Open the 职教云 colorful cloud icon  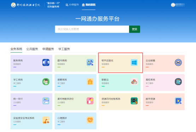tap(134, 82)
